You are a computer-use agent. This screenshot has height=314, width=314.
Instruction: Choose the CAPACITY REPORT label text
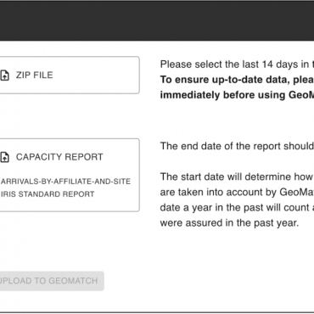(x=59, y=157)
